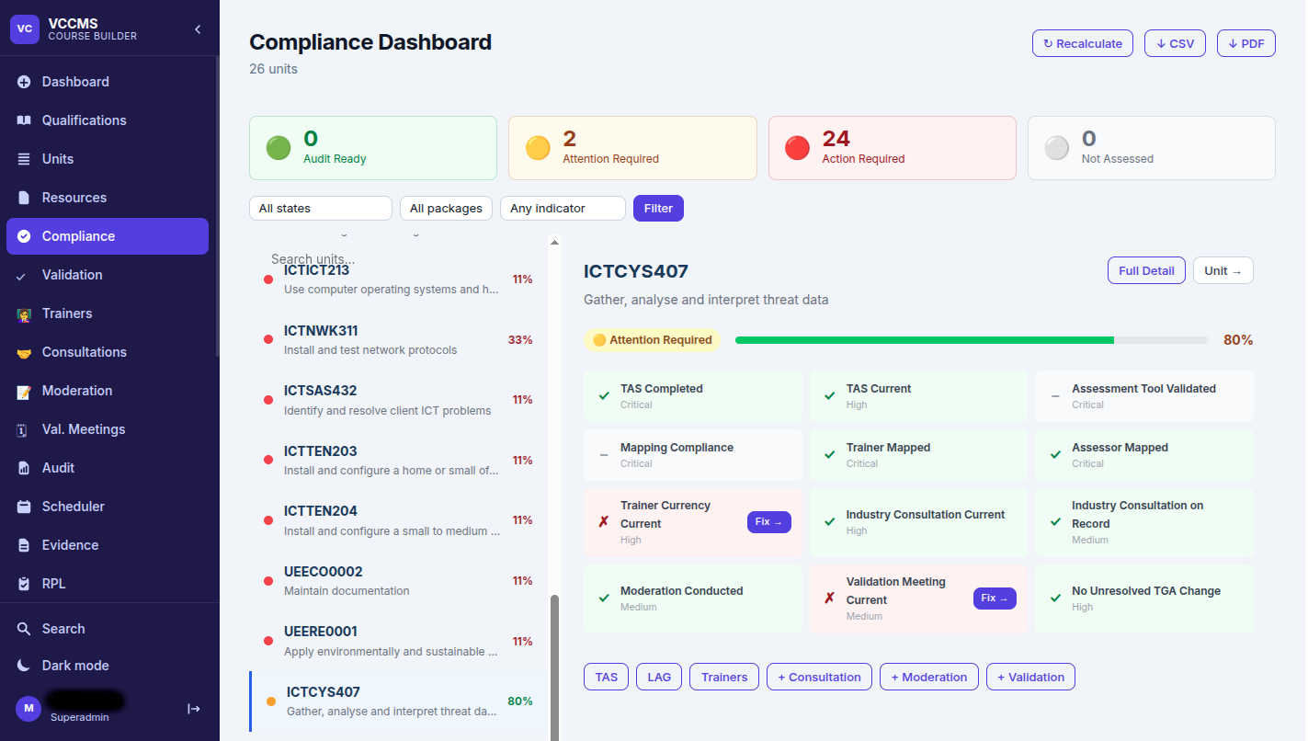Click the Trainers icon in sidebar
This screenshot has width=1308, height=741.
[x=24, y=313]
